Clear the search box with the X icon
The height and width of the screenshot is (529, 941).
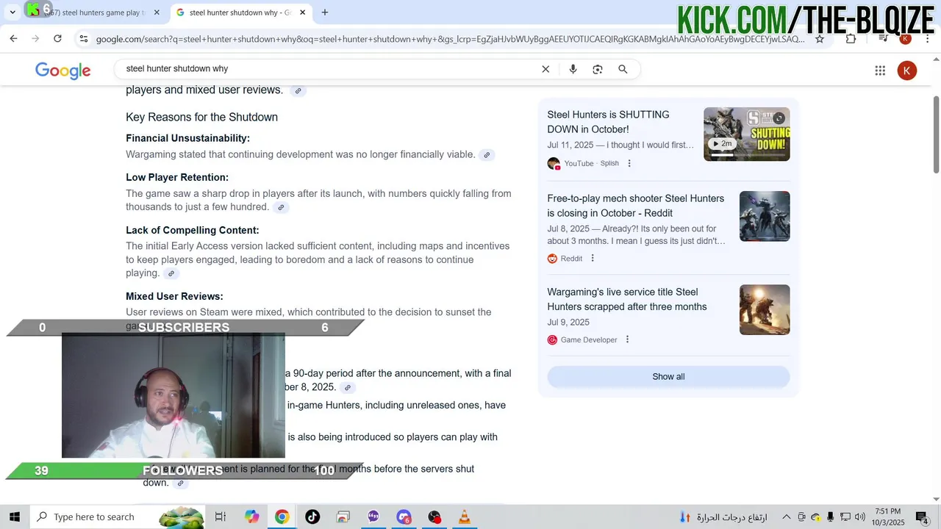coord(545,69)
